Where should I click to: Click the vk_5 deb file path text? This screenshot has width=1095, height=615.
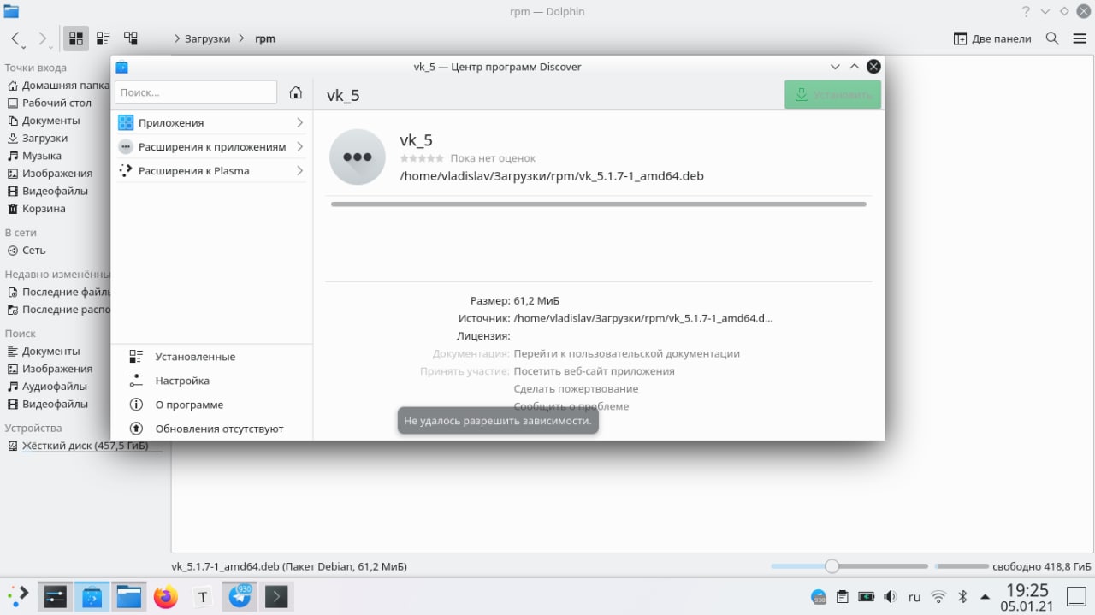[x=552, y=176]
